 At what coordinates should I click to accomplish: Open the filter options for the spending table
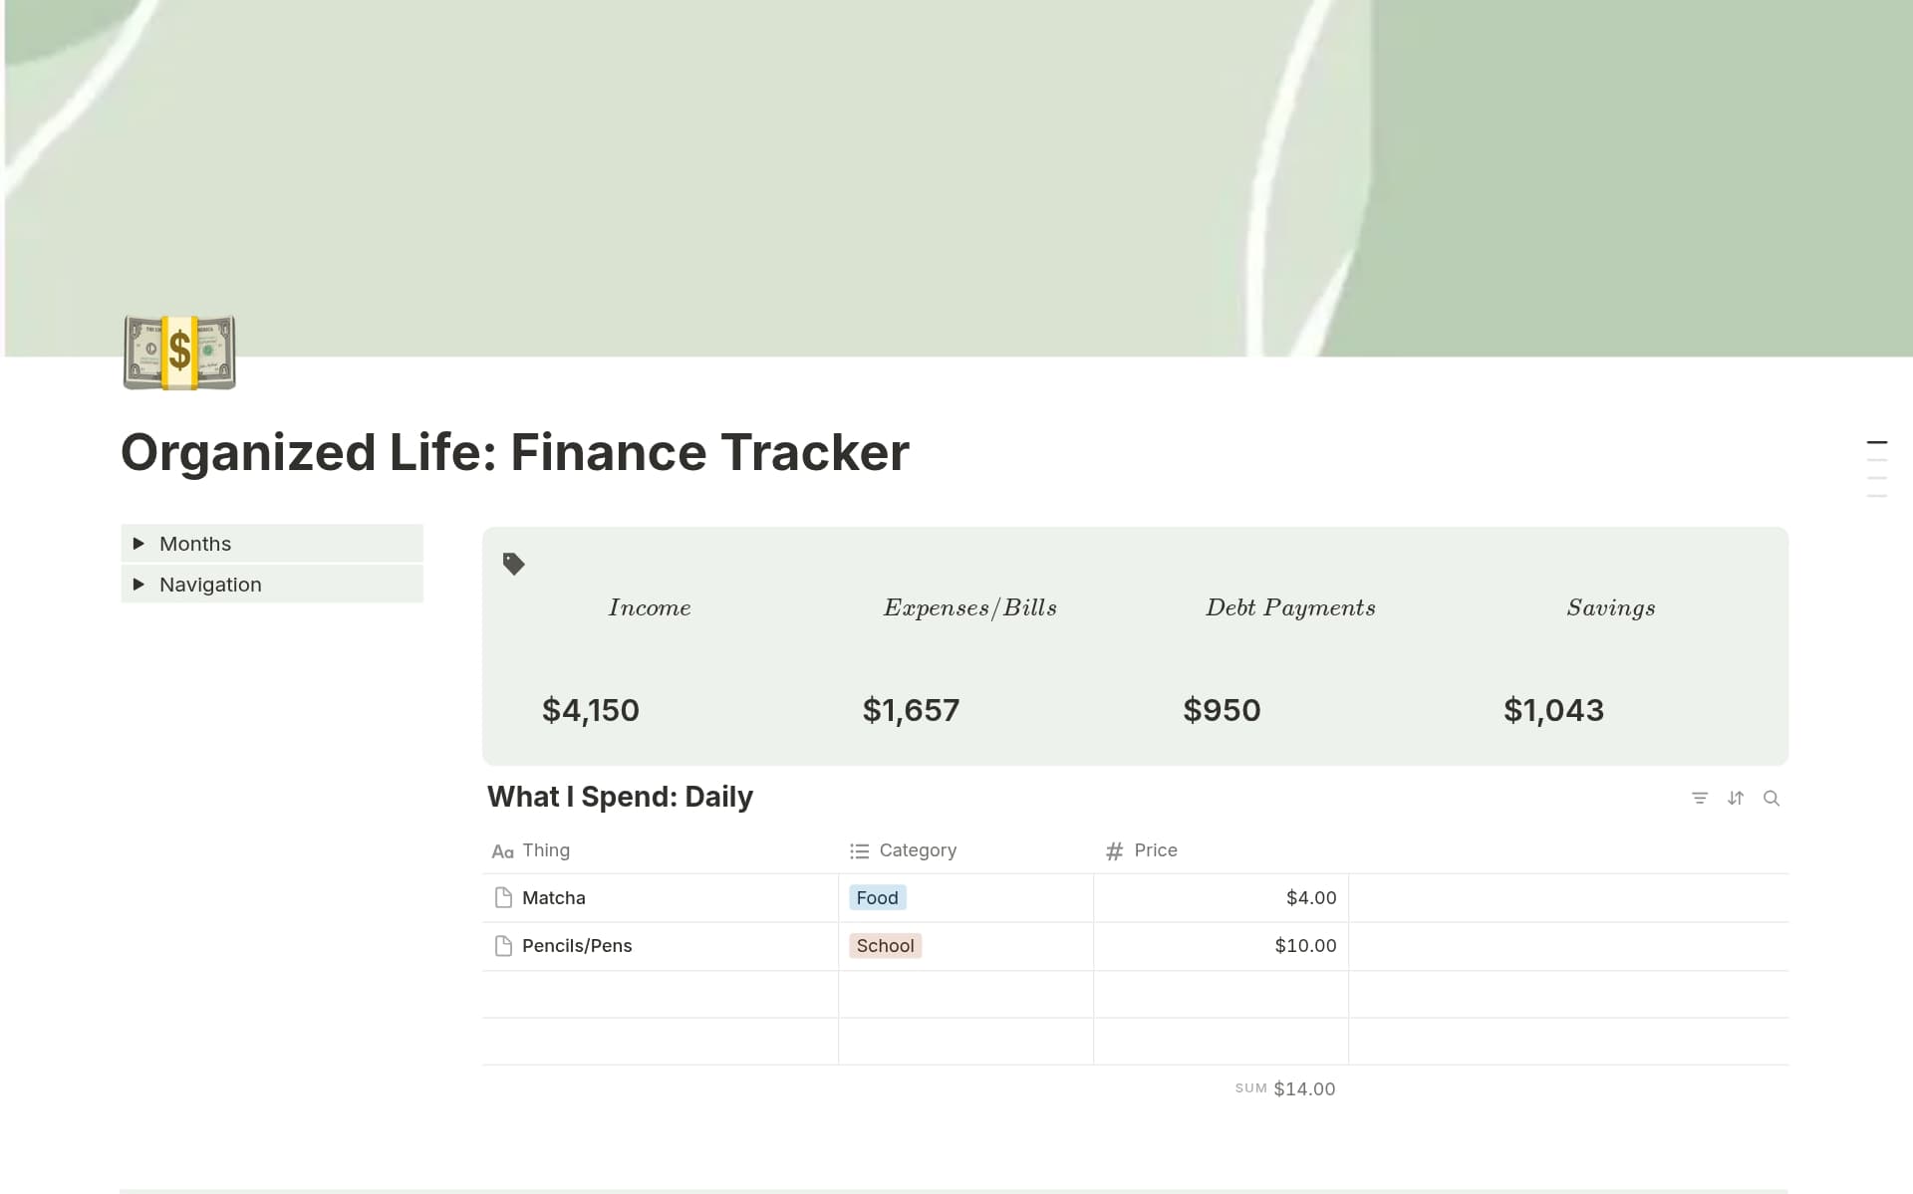pyautogui.click(x=1700, y=798)
